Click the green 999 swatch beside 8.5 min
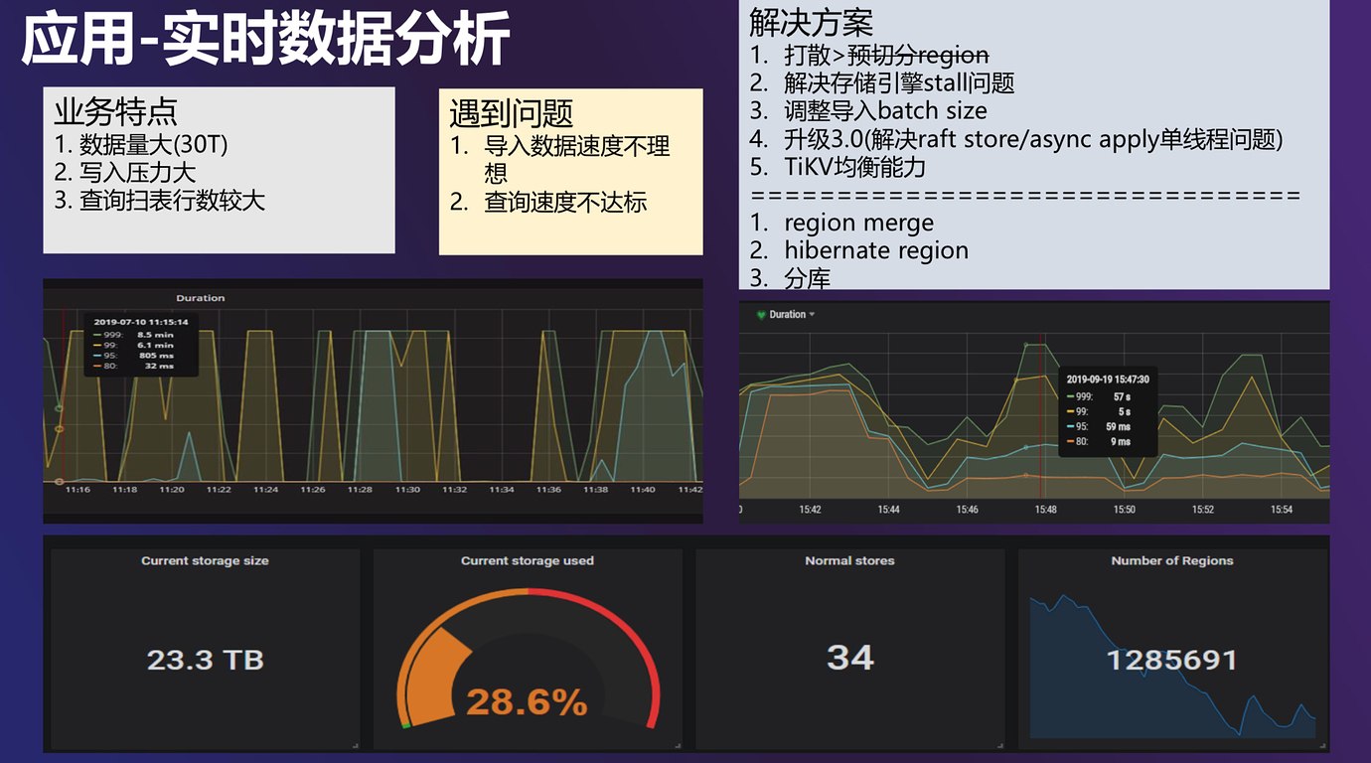1371x763 pixels. (97, 335)
